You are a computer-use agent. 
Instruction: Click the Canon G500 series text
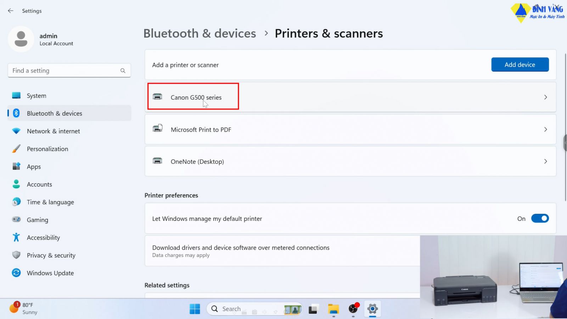pyautogui.click(x=196, y=97)
